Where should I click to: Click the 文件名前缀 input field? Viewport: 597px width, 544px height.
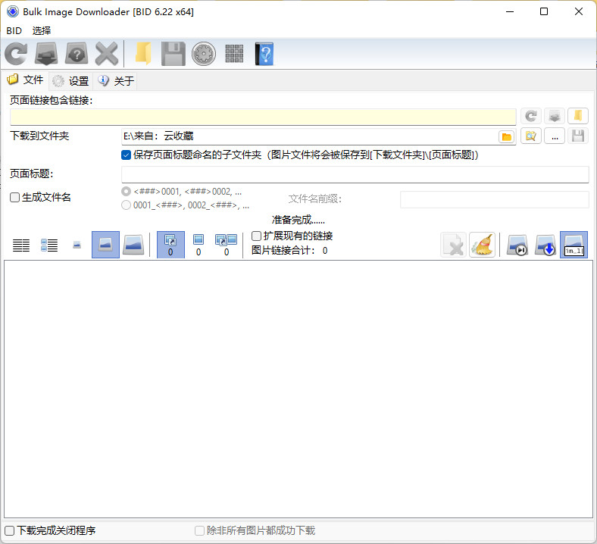coord(494,199)
